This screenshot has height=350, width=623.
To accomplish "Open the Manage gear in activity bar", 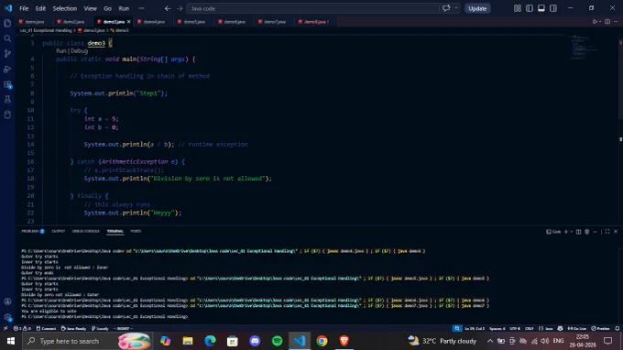I will click(x=7, y=317).
